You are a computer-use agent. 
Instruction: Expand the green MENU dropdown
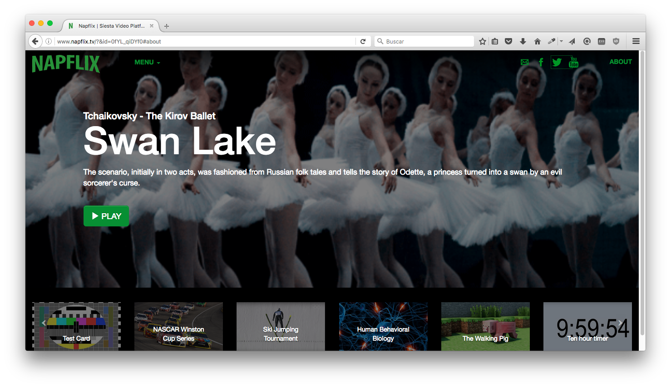147,62
